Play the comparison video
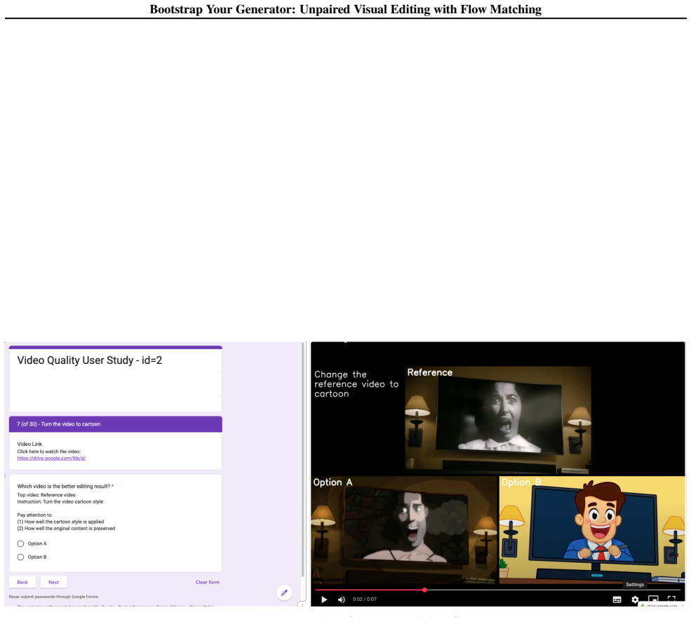 click(x=324, y=599)
